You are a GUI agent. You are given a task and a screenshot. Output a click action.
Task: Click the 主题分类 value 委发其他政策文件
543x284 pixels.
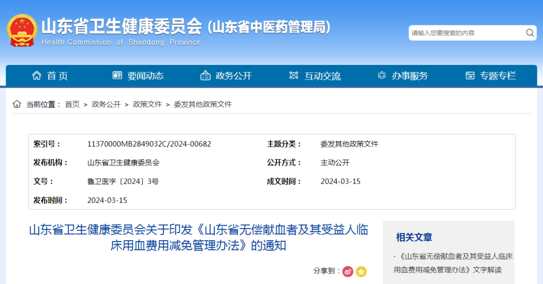pos(349,144)
